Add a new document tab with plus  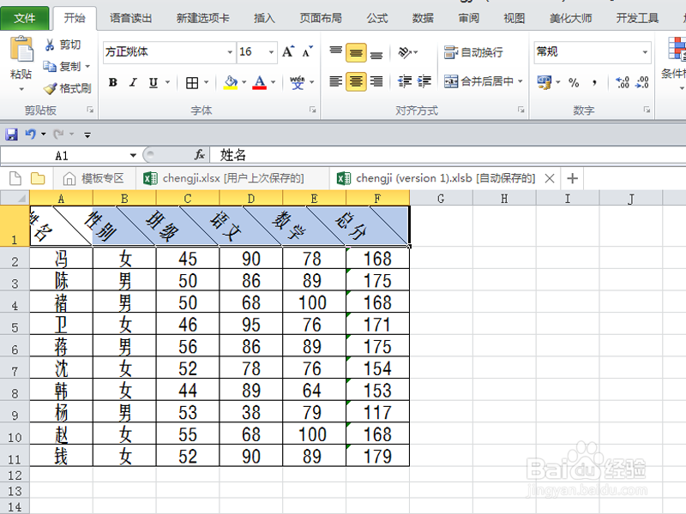(572, 178)
